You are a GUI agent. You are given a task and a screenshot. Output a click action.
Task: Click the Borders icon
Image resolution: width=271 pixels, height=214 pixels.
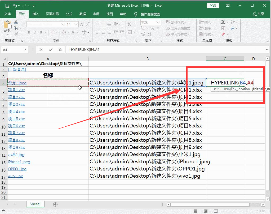[52, 32]
